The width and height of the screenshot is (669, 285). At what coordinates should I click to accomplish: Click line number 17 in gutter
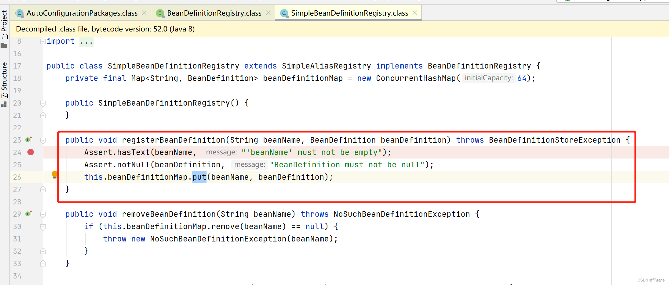(x=17, y=66)
